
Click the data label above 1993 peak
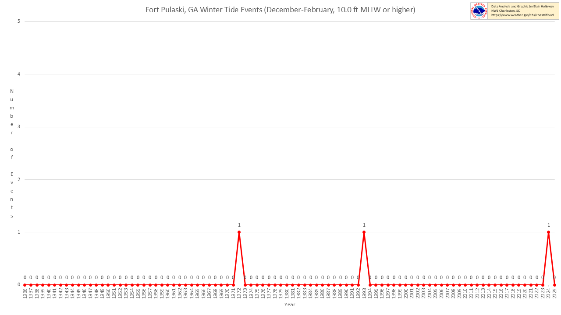[364, 225]
